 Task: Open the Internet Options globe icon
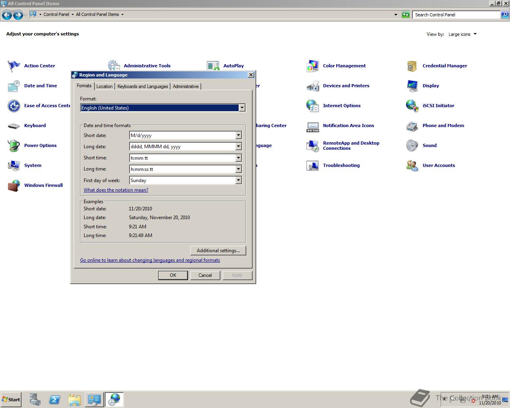[313, 106]
